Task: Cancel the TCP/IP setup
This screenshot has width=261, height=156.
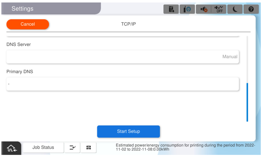Action: click(28, 24)
